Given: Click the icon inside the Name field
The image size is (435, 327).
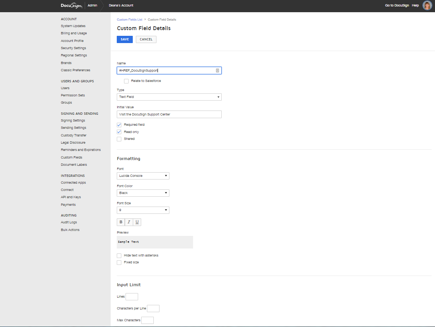Looking at the screenshot, I should click(x=217, y=71).
